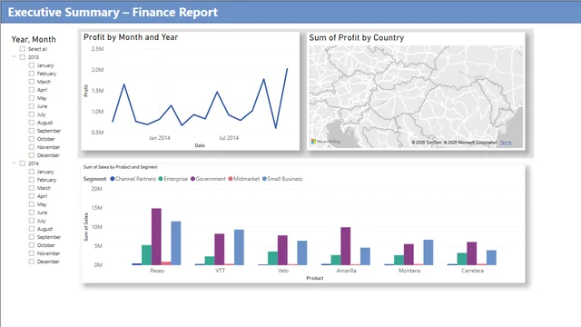This screenshot has width=581, height=327.
Task: Click the Executive Summary report title
Action: (113, 12)
